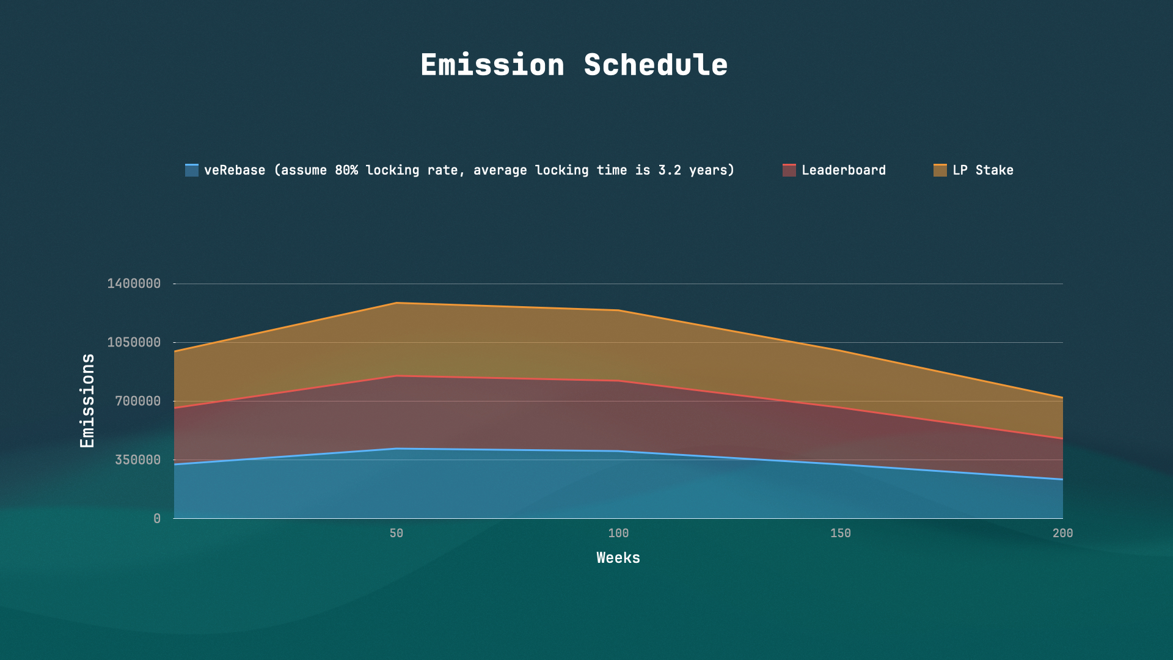Click the 700000 y-axis tick label
The image size is (1173, 660).
click(x=137, y=402)
